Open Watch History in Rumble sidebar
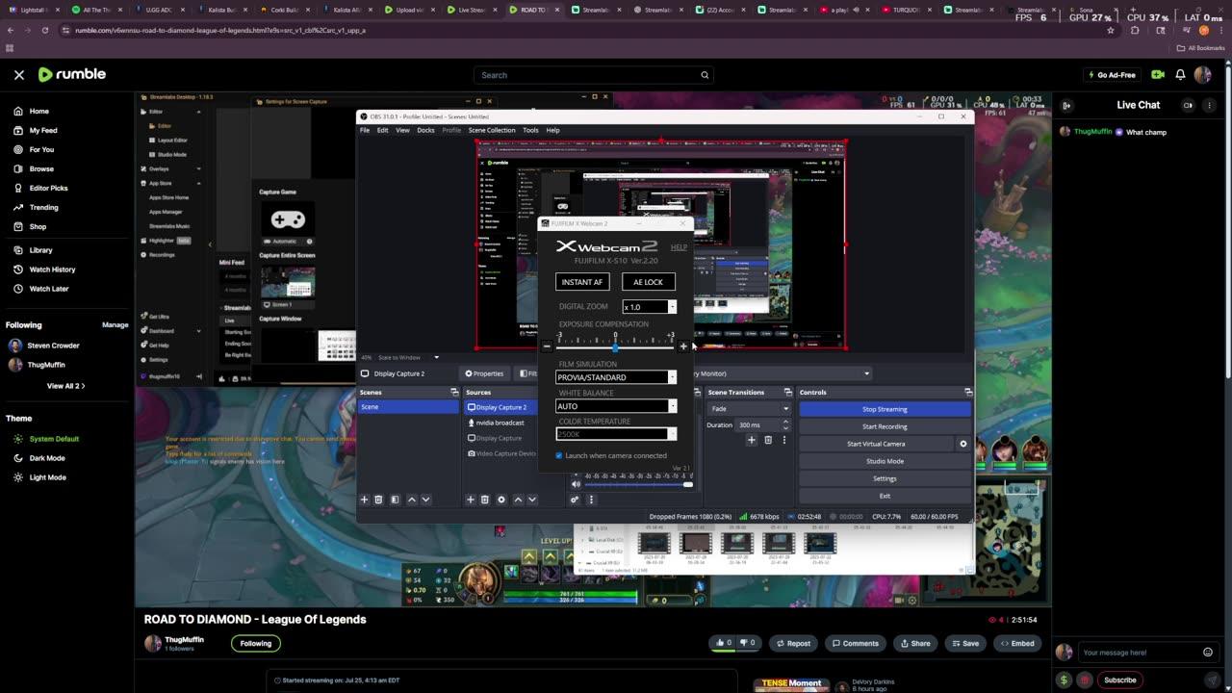This screenshot has width=1232, height=693. [x=52, y=269]
